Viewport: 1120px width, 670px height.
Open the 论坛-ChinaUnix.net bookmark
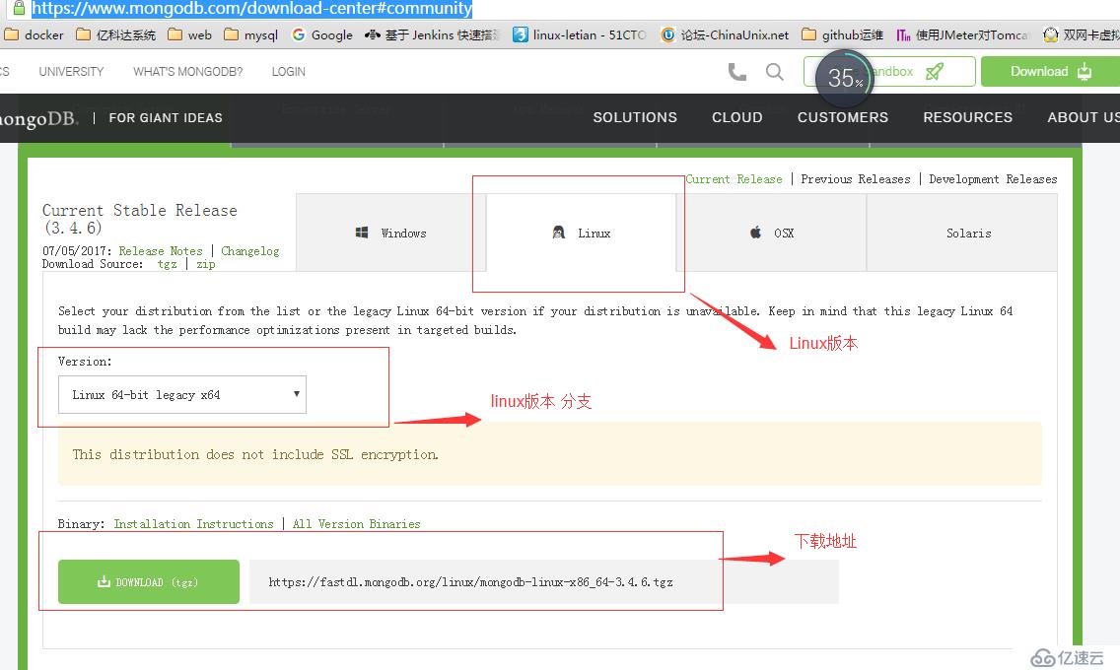click(x=725, y=34)
